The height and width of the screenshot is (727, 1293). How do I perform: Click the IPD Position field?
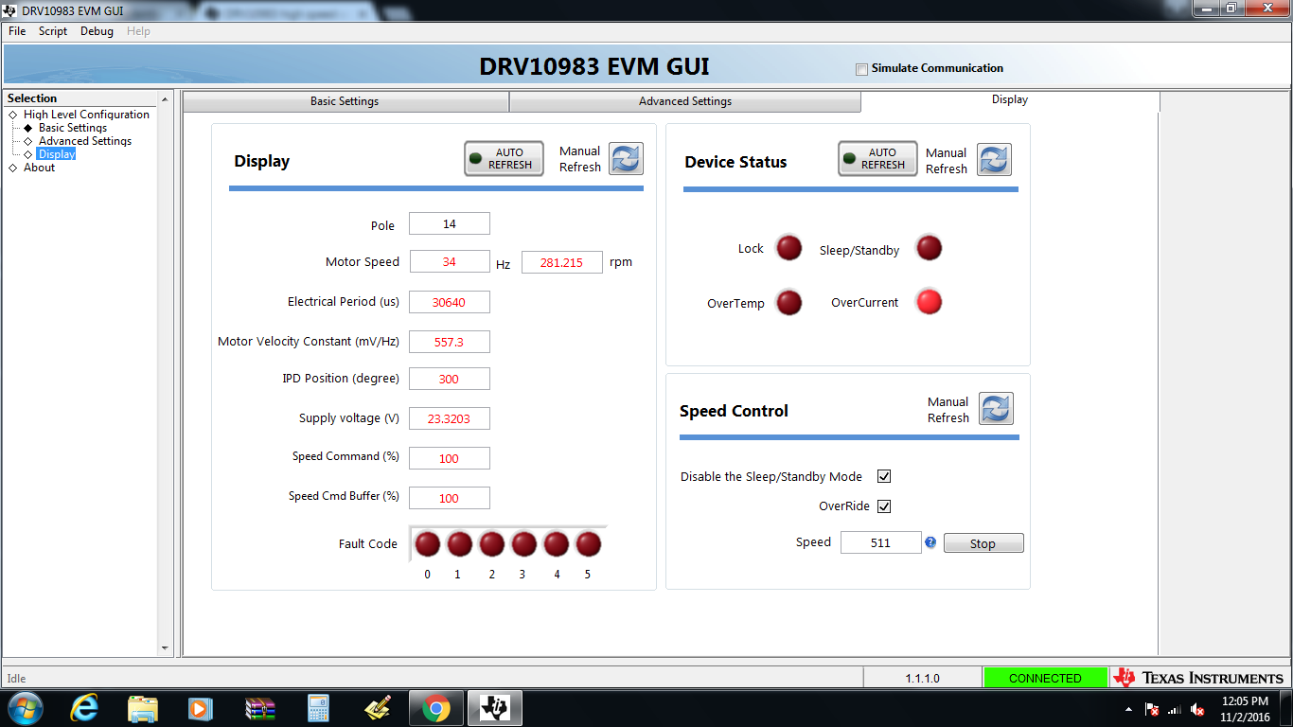pyautogui.click(x=450, y=379)
